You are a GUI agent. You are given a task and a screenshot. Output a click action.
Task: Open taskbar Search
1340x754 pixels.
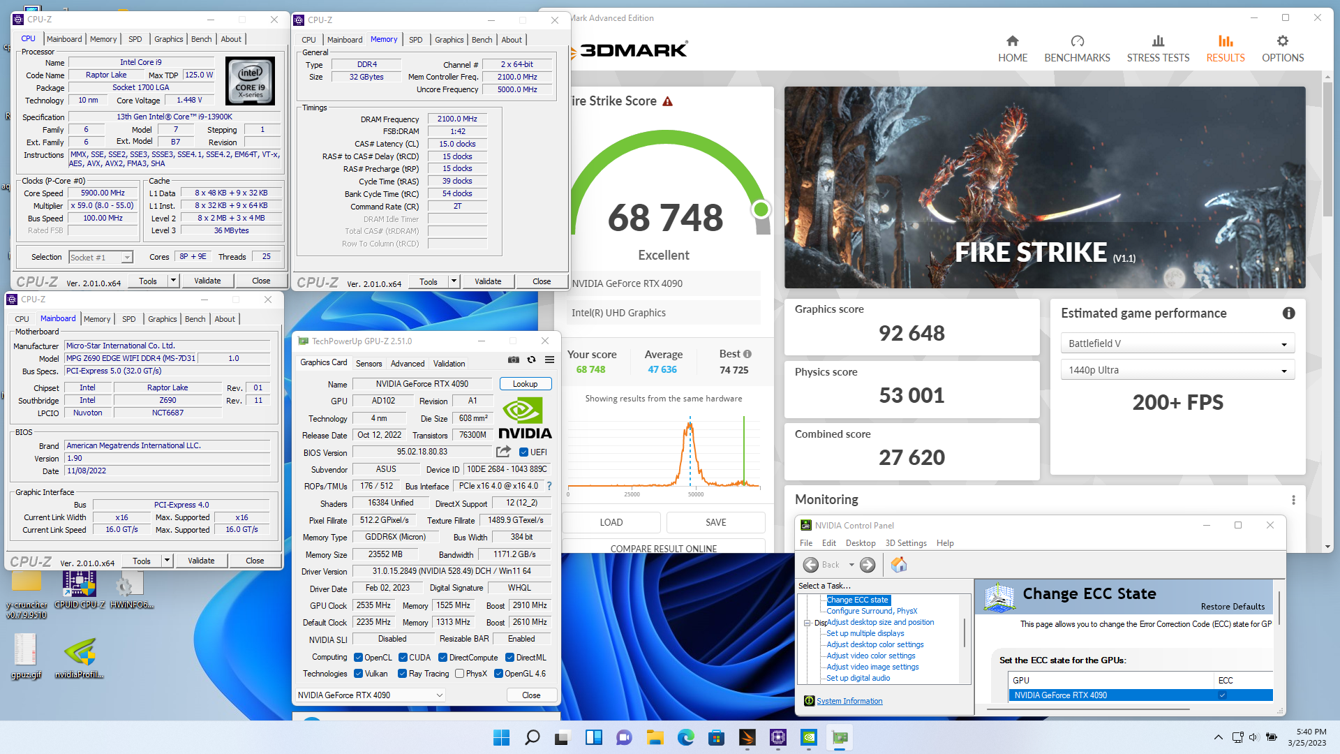(x=532, y=737)
